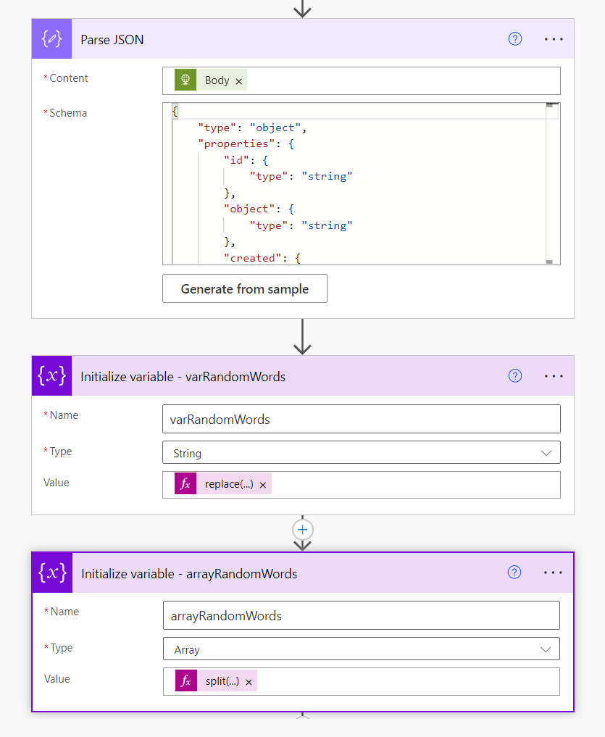
Task: Open help for arrayRandomWords variable action
Action: pos(514,572)
